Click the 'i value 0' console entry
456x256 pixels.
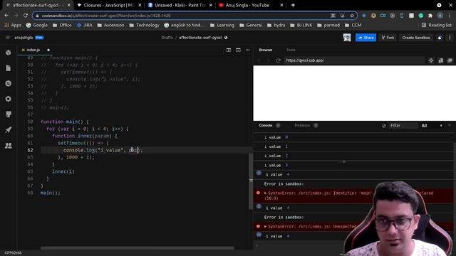click(x=353, y=137)
